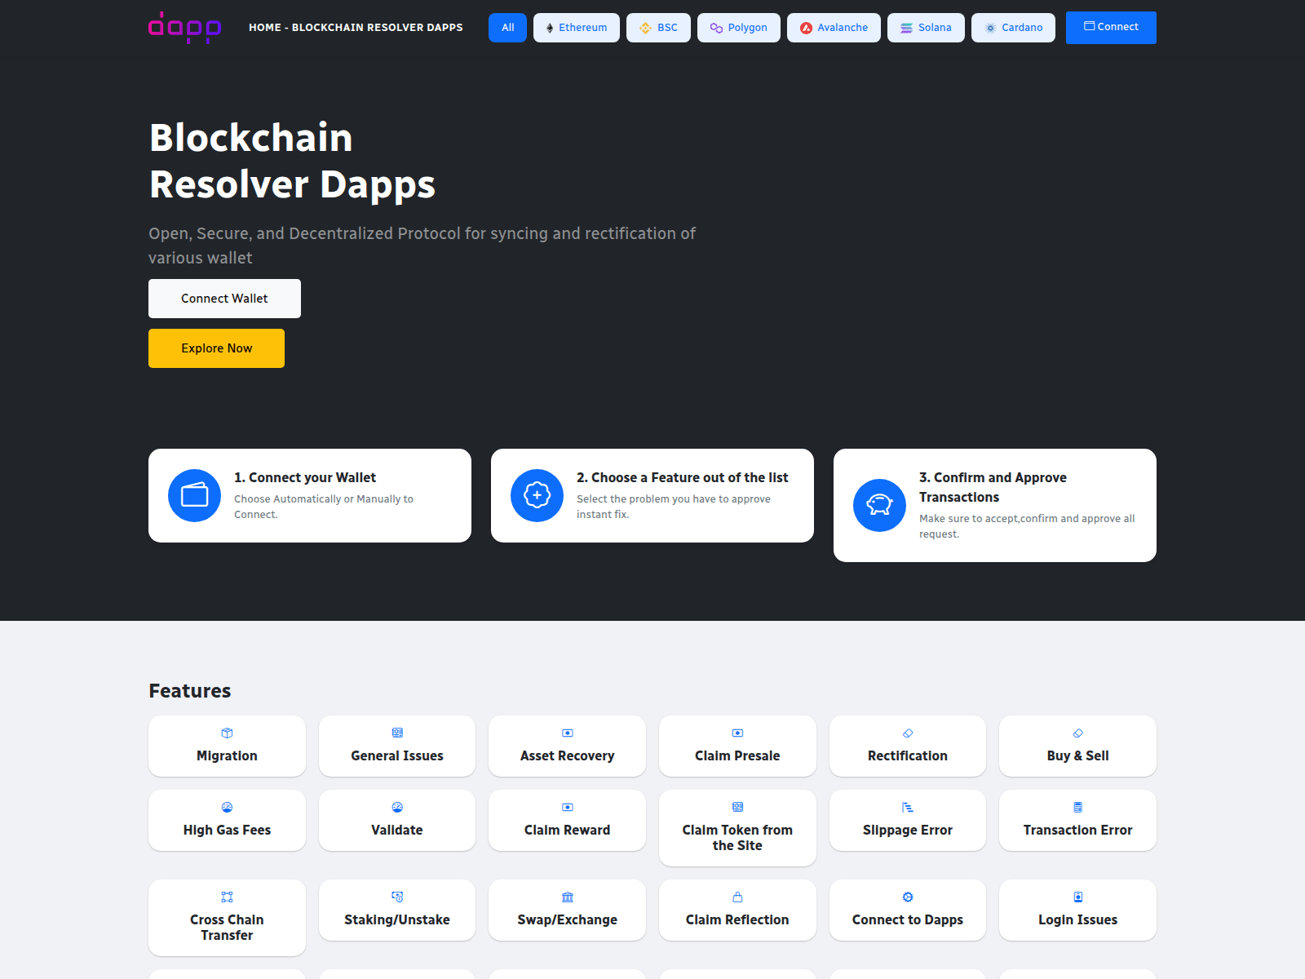The width and height of the screenshot is (1305, 979).
Task: Click the Swap/Exchange bank icon
Action: tap(568, 897)
